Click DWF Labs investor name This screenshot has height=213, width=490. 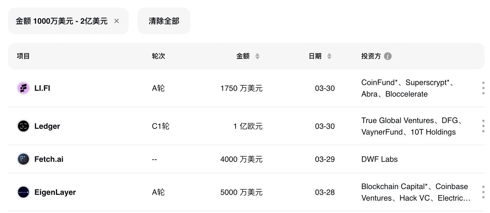tap(379, 159)
